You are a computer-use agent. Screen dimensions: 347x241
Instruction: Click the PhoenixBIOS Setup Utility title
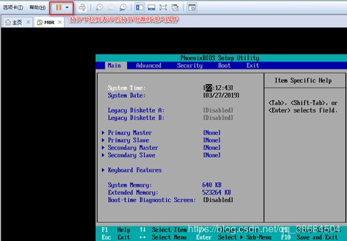coord(220,58)
